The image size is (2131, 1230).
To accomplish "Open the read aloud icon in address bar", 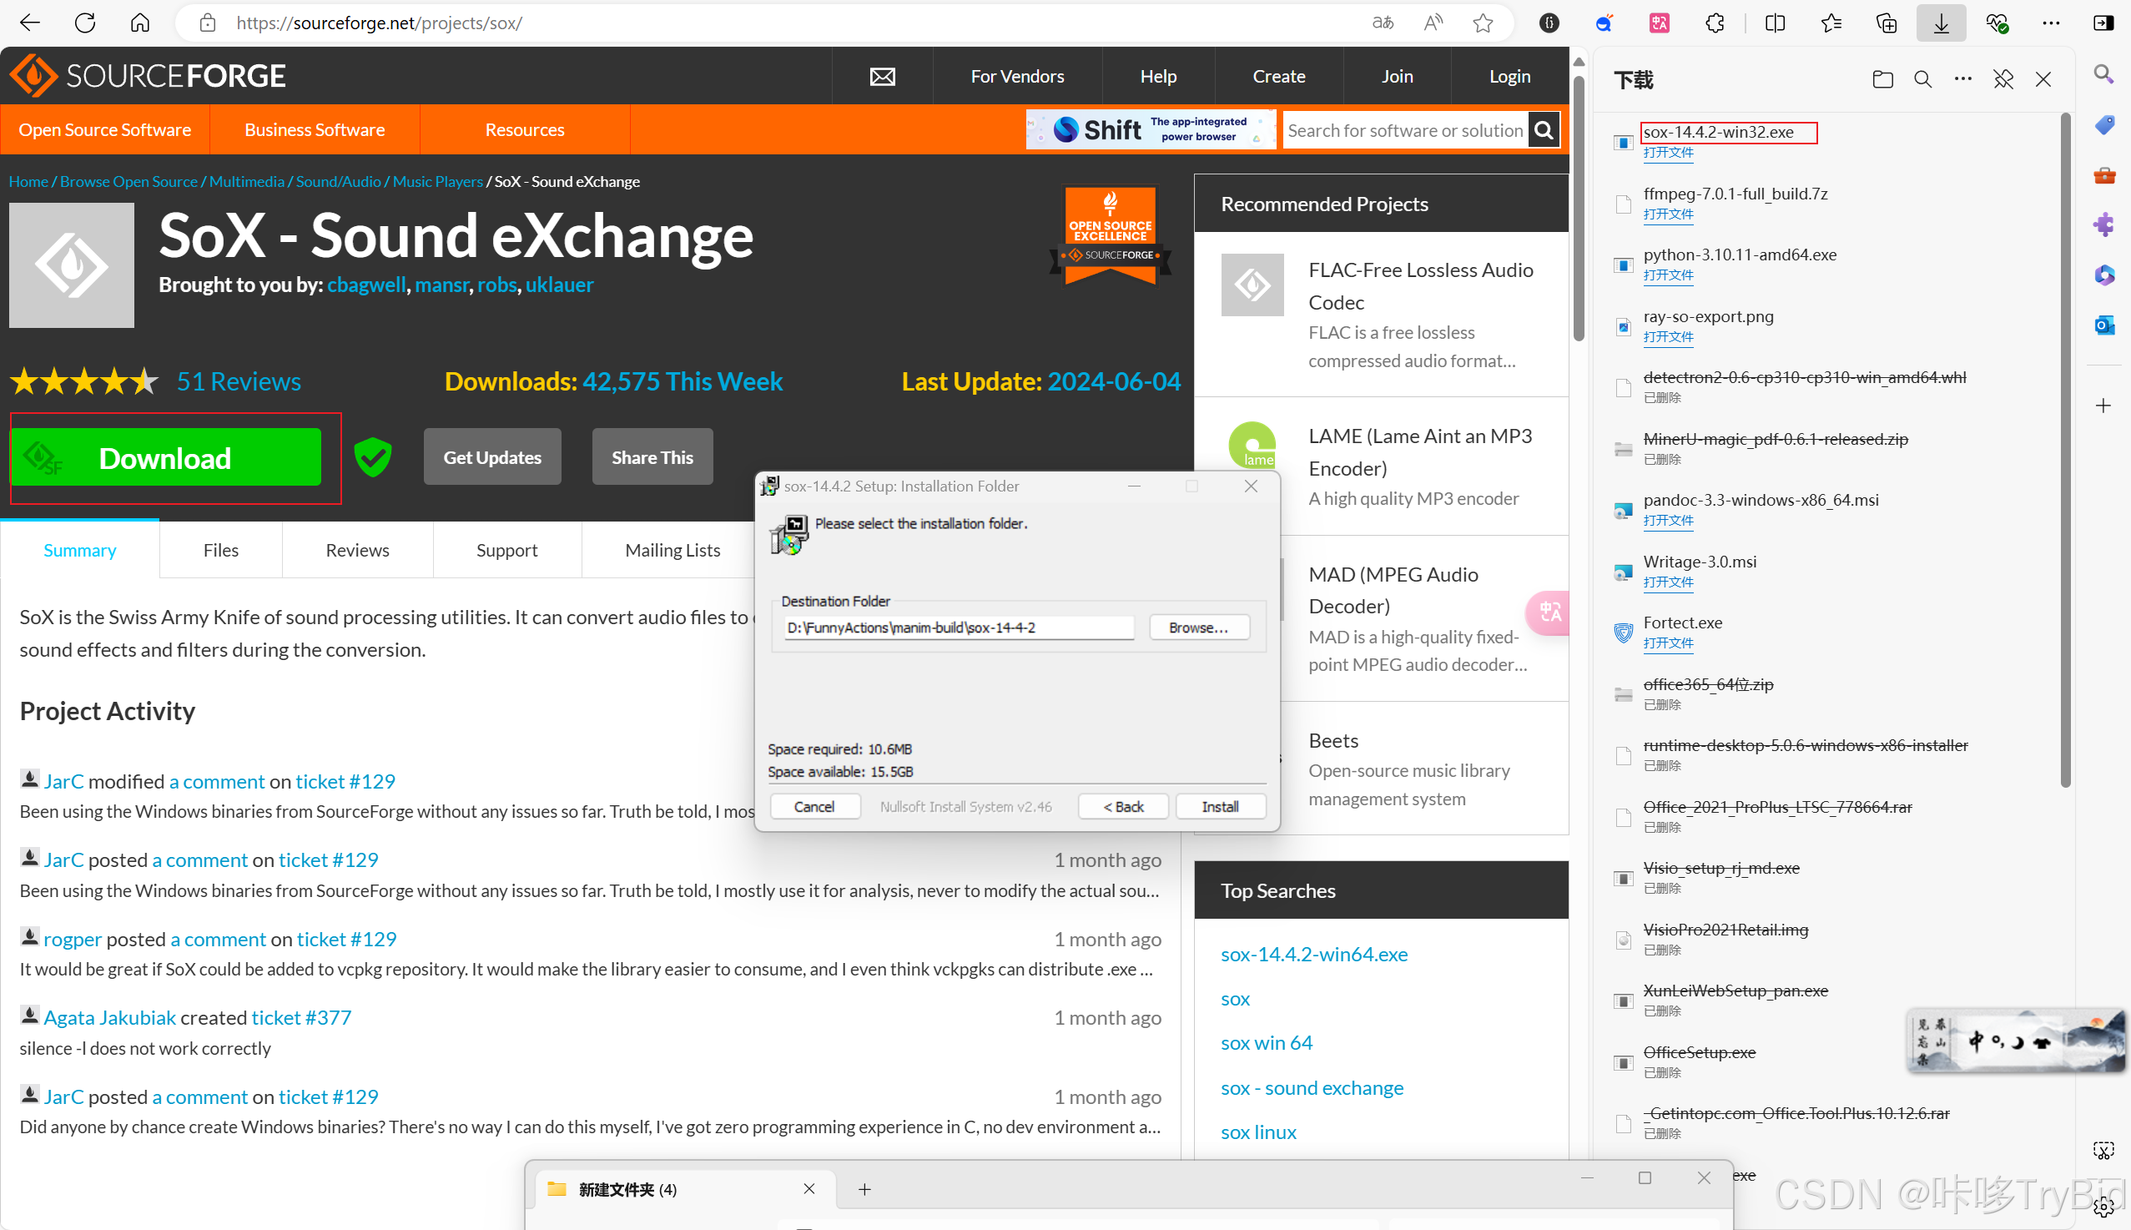I will [1433, 23].
